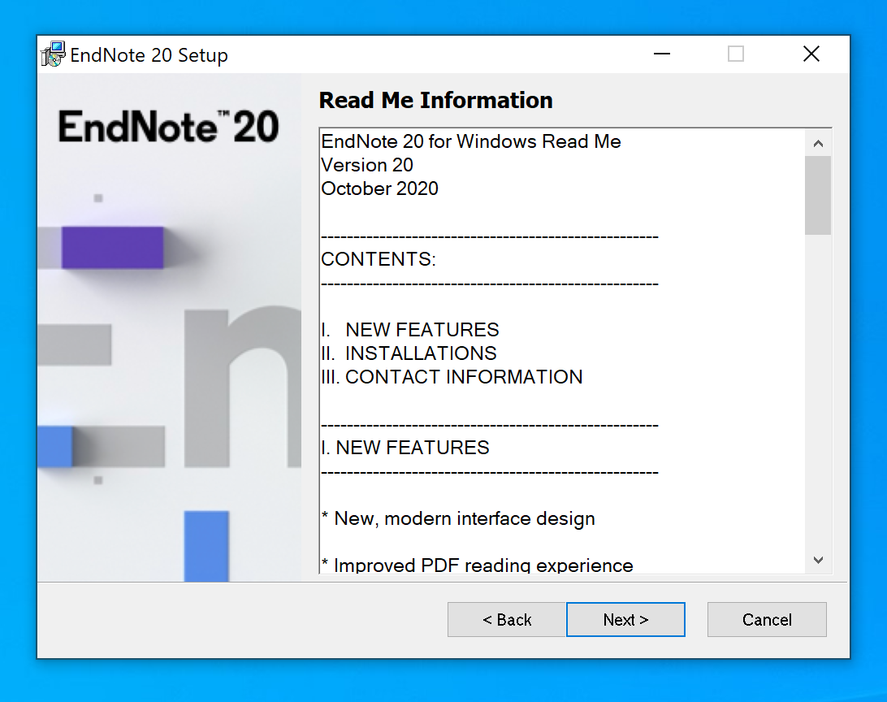Click the 'Read Me Information' heading

pyautogui.click(x=435, y=100)
